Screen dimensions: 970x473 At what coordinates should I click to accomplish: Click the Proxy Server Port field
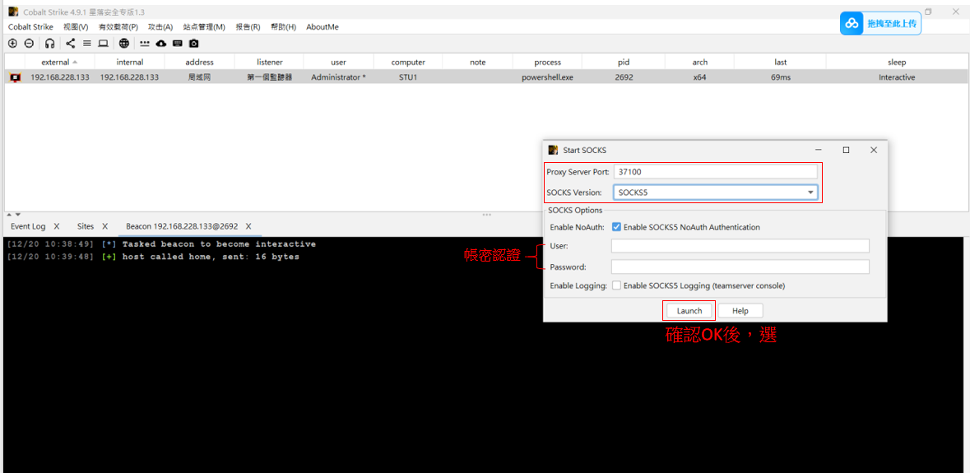point(715,171)
